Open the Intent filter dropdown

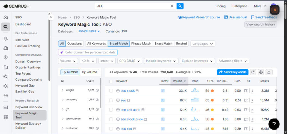[107, 61]
